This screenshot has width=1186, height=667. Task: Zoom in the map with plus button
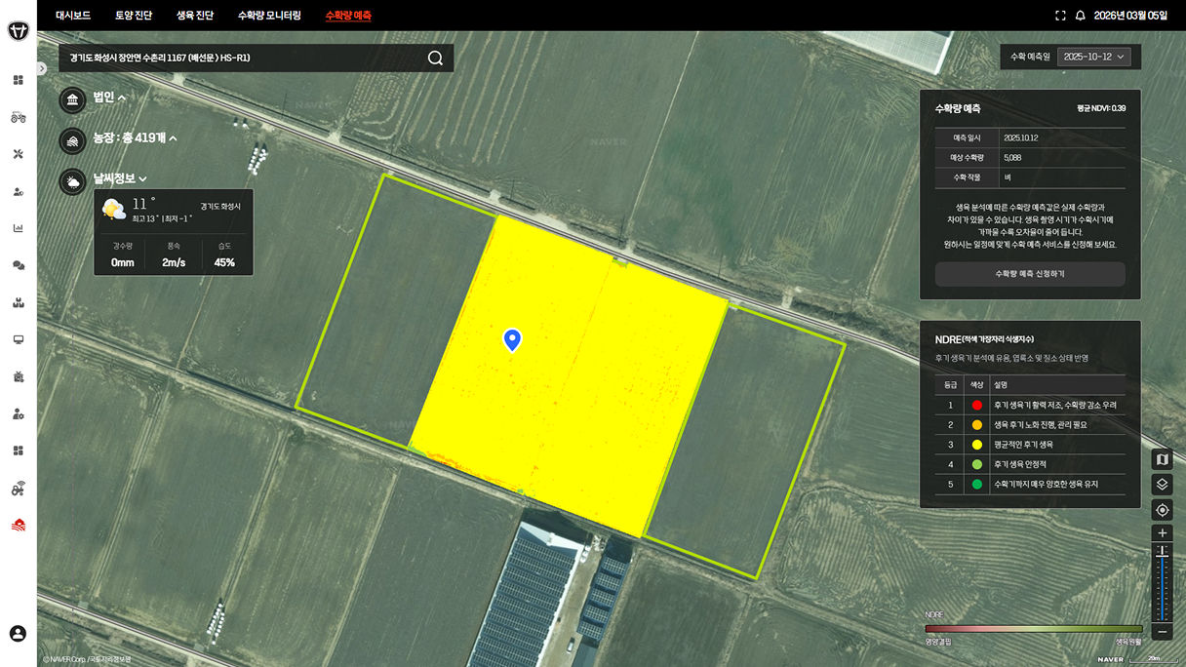click(1162, 533)
